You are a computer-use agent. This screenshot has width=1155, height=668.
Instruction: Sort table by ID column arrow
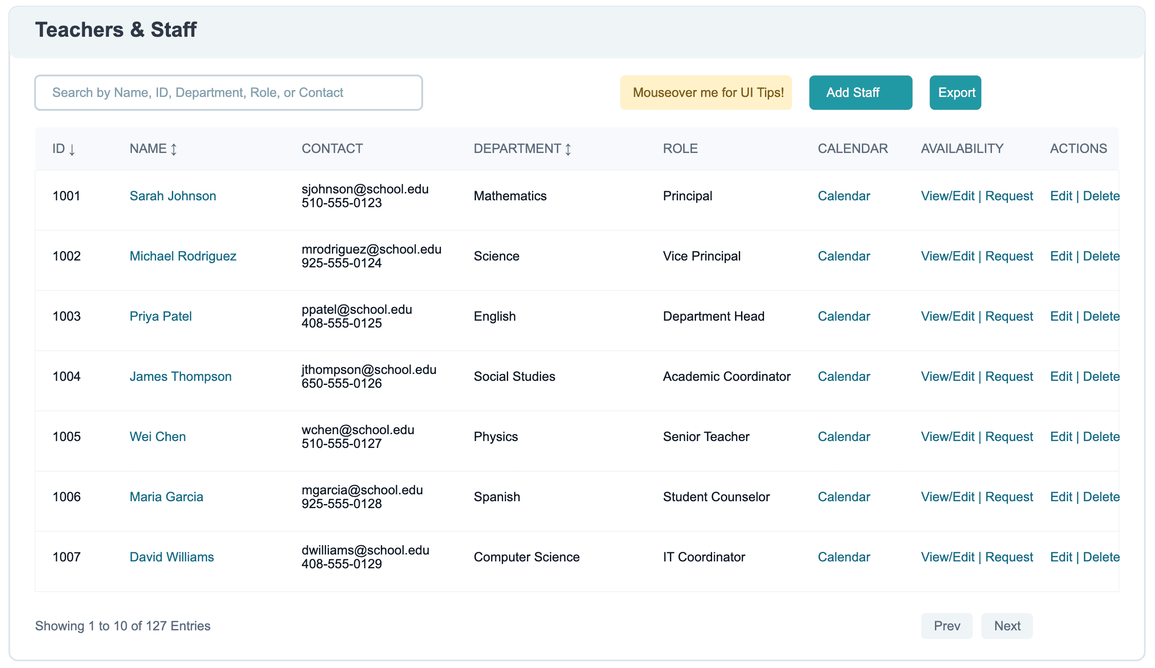tap(72, 149)
